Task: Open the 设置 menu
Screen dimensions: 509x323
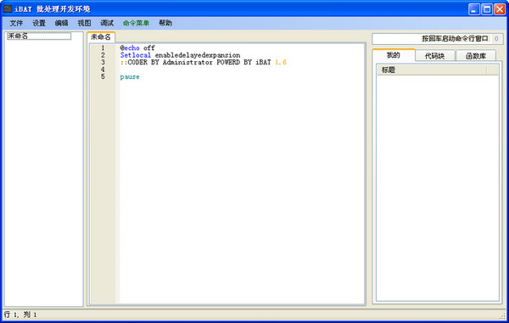Action: [39, 23]
